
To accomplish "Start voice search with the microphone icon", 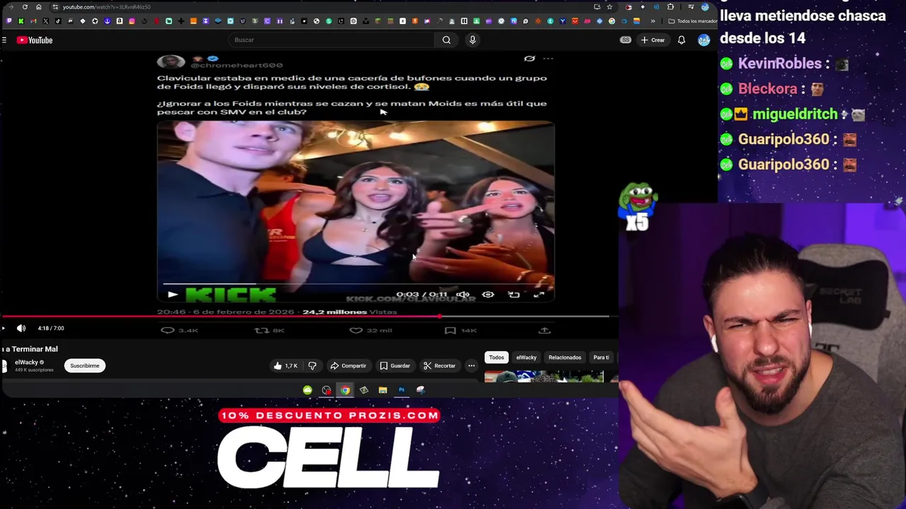I will (473, 40).
